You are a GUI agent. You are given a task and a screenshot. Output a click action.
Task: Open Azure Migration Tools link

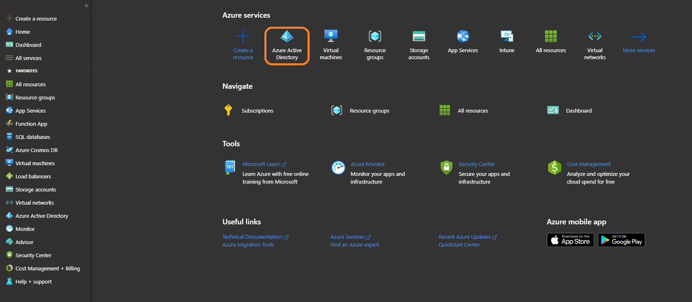coord(248,245)
